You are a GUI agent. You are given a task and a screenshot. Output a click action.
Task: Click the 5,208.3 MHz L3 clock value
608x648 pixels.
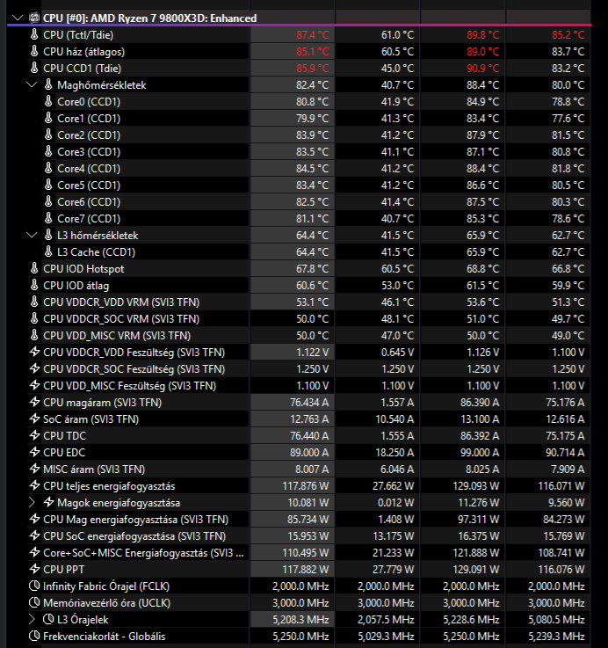click(x=300, y=620)
